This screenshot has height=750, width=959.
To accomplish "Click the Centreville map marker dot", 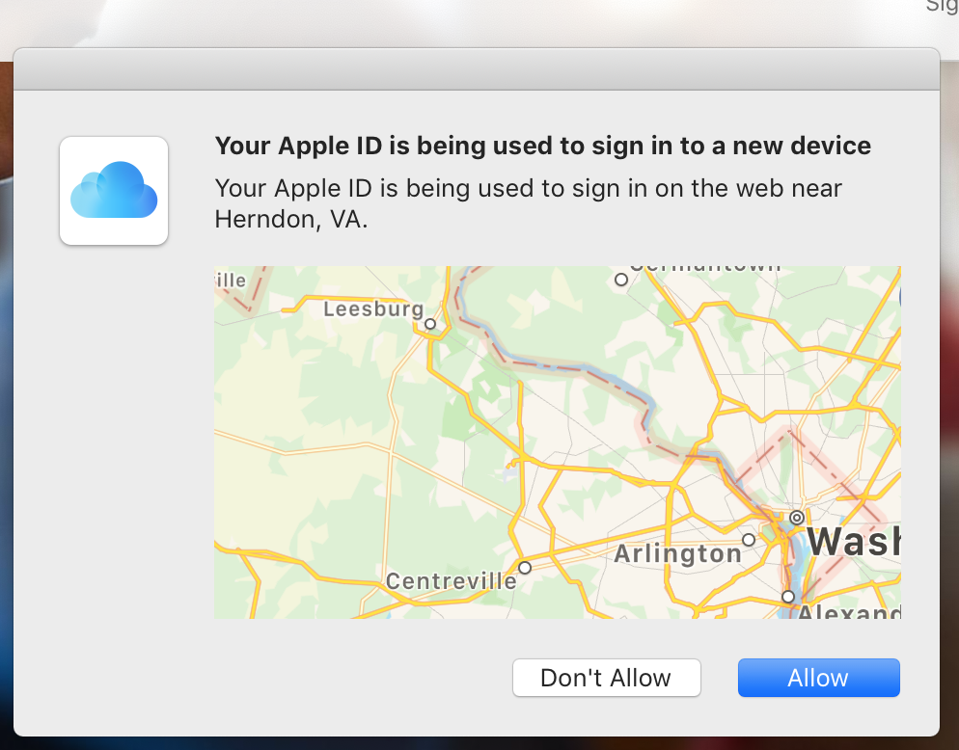I will (x=524, y=568).
